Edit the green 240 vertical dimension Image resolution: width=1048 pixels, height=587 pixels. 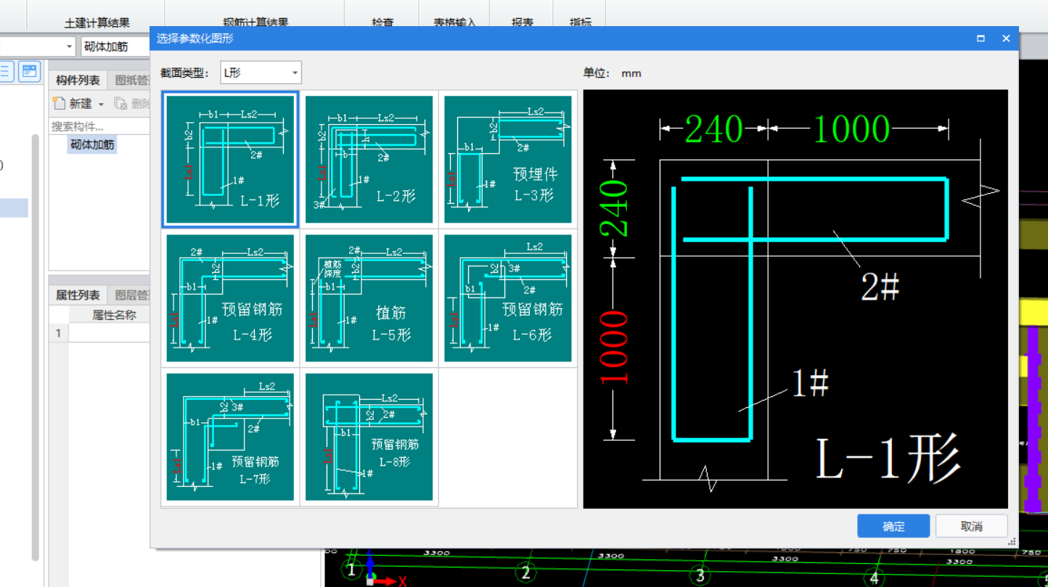613,208
